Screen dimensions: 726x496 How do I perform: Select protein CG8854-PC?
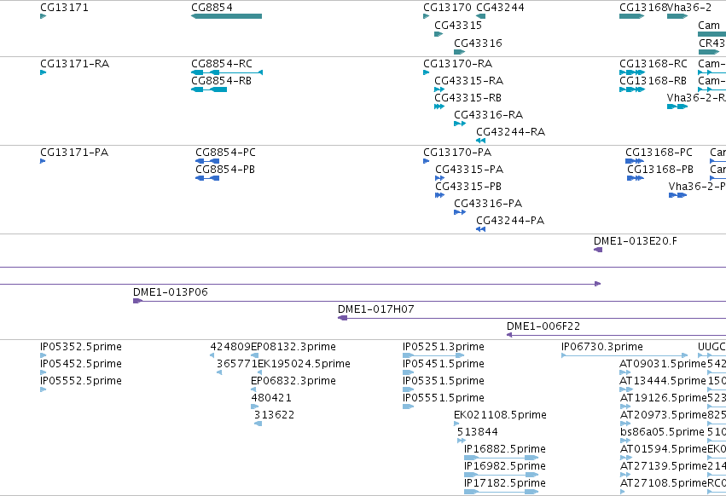point(225,153)
